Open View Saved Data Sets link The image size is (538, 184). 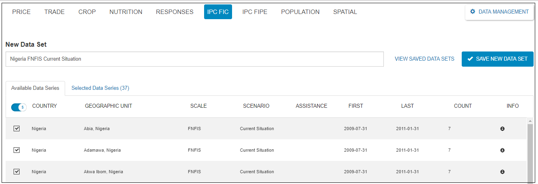[x=425, y=59]
